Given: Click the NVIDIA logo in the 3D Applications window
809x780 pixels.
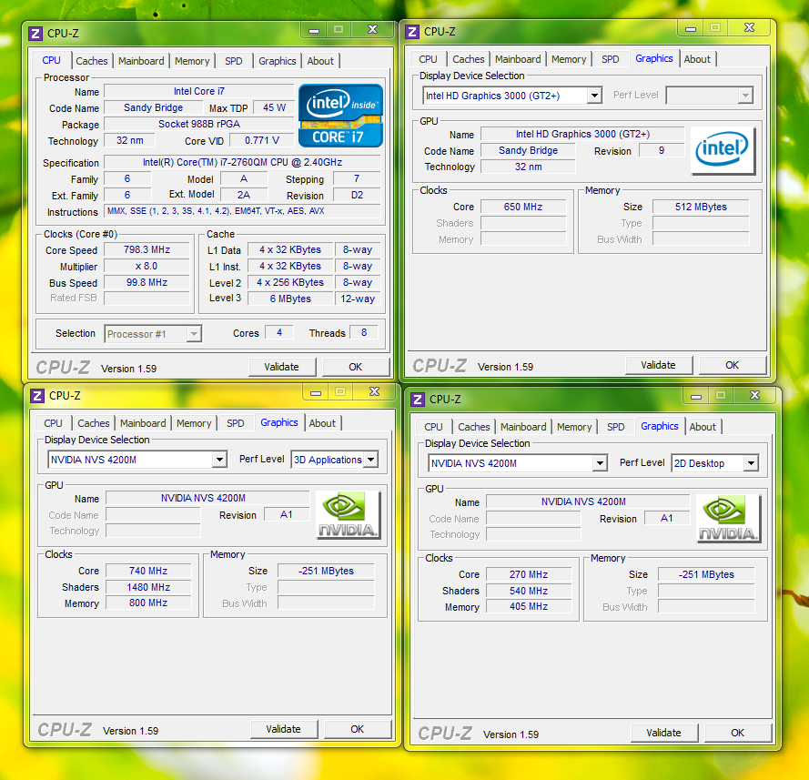Looking at the screenshot, I should point(348,515).
